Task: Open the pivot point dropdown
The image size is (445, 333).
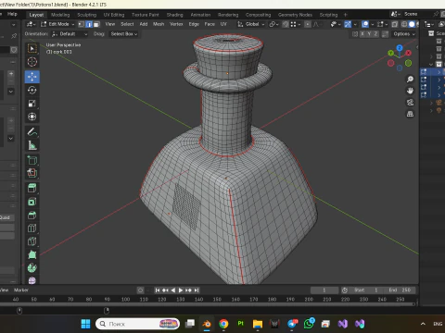Action: point(273,24)
